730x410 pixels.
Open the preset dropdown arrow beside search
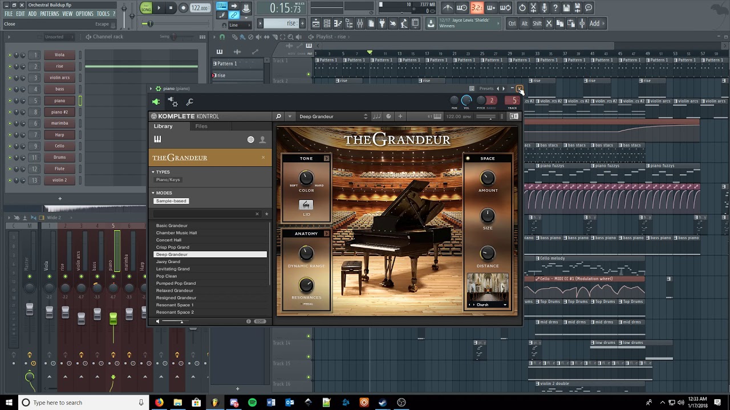pos(290,117)
